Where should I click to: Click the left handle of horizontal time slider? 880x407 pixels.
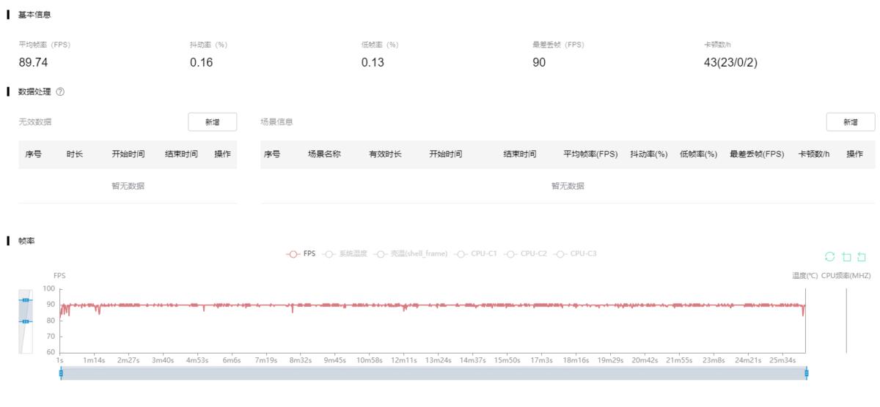61,373
